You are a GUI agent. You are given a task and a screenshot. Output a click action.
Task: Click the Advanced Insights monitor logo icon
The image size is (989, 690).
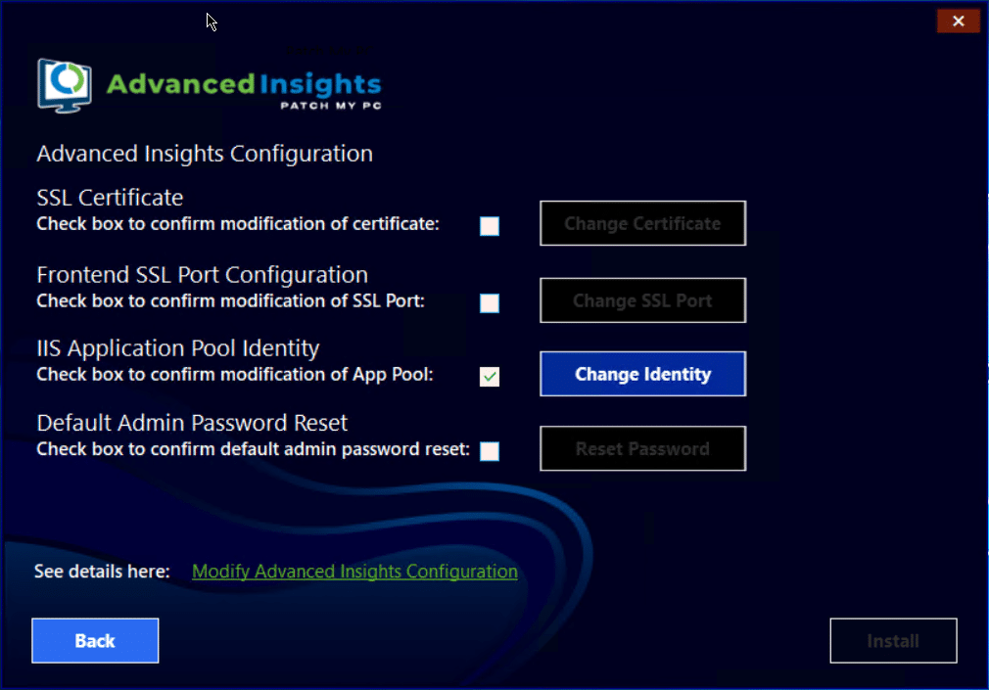[65, 86]
